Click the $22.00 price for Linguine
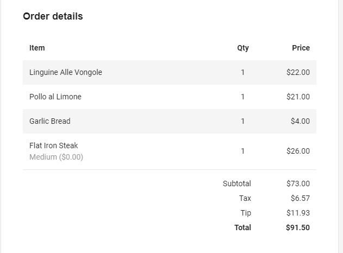This screenshot has width=343, height=253. (298, 72)
